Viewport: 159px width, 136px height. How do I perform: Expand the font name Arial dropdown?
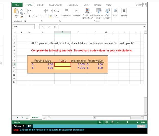44,11
